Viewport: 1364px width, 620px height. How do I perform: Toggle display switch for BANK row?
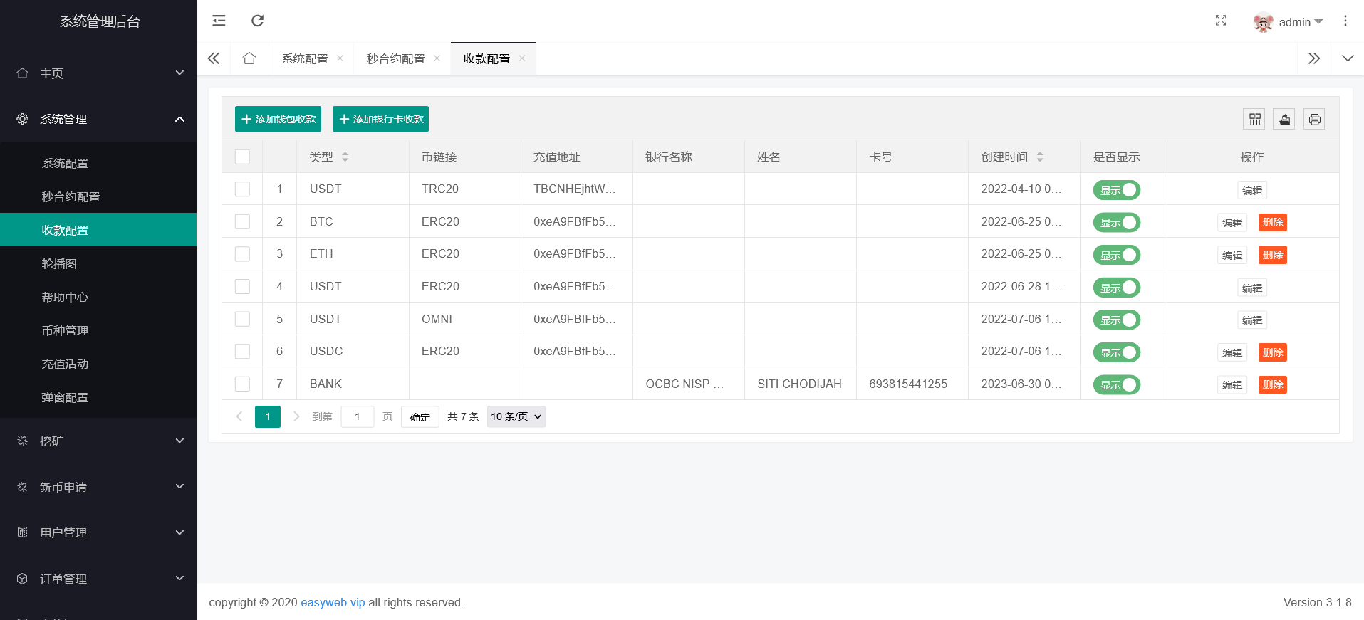coord(1116,385)
